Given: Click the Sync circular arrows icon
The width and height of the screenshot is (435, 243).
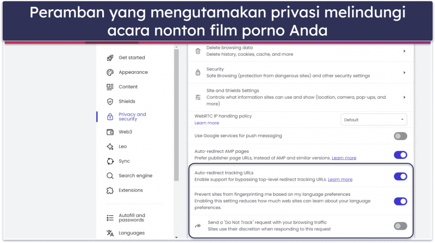Looking at the screenshot, I should pyautogui.click(x=110, y=161).
